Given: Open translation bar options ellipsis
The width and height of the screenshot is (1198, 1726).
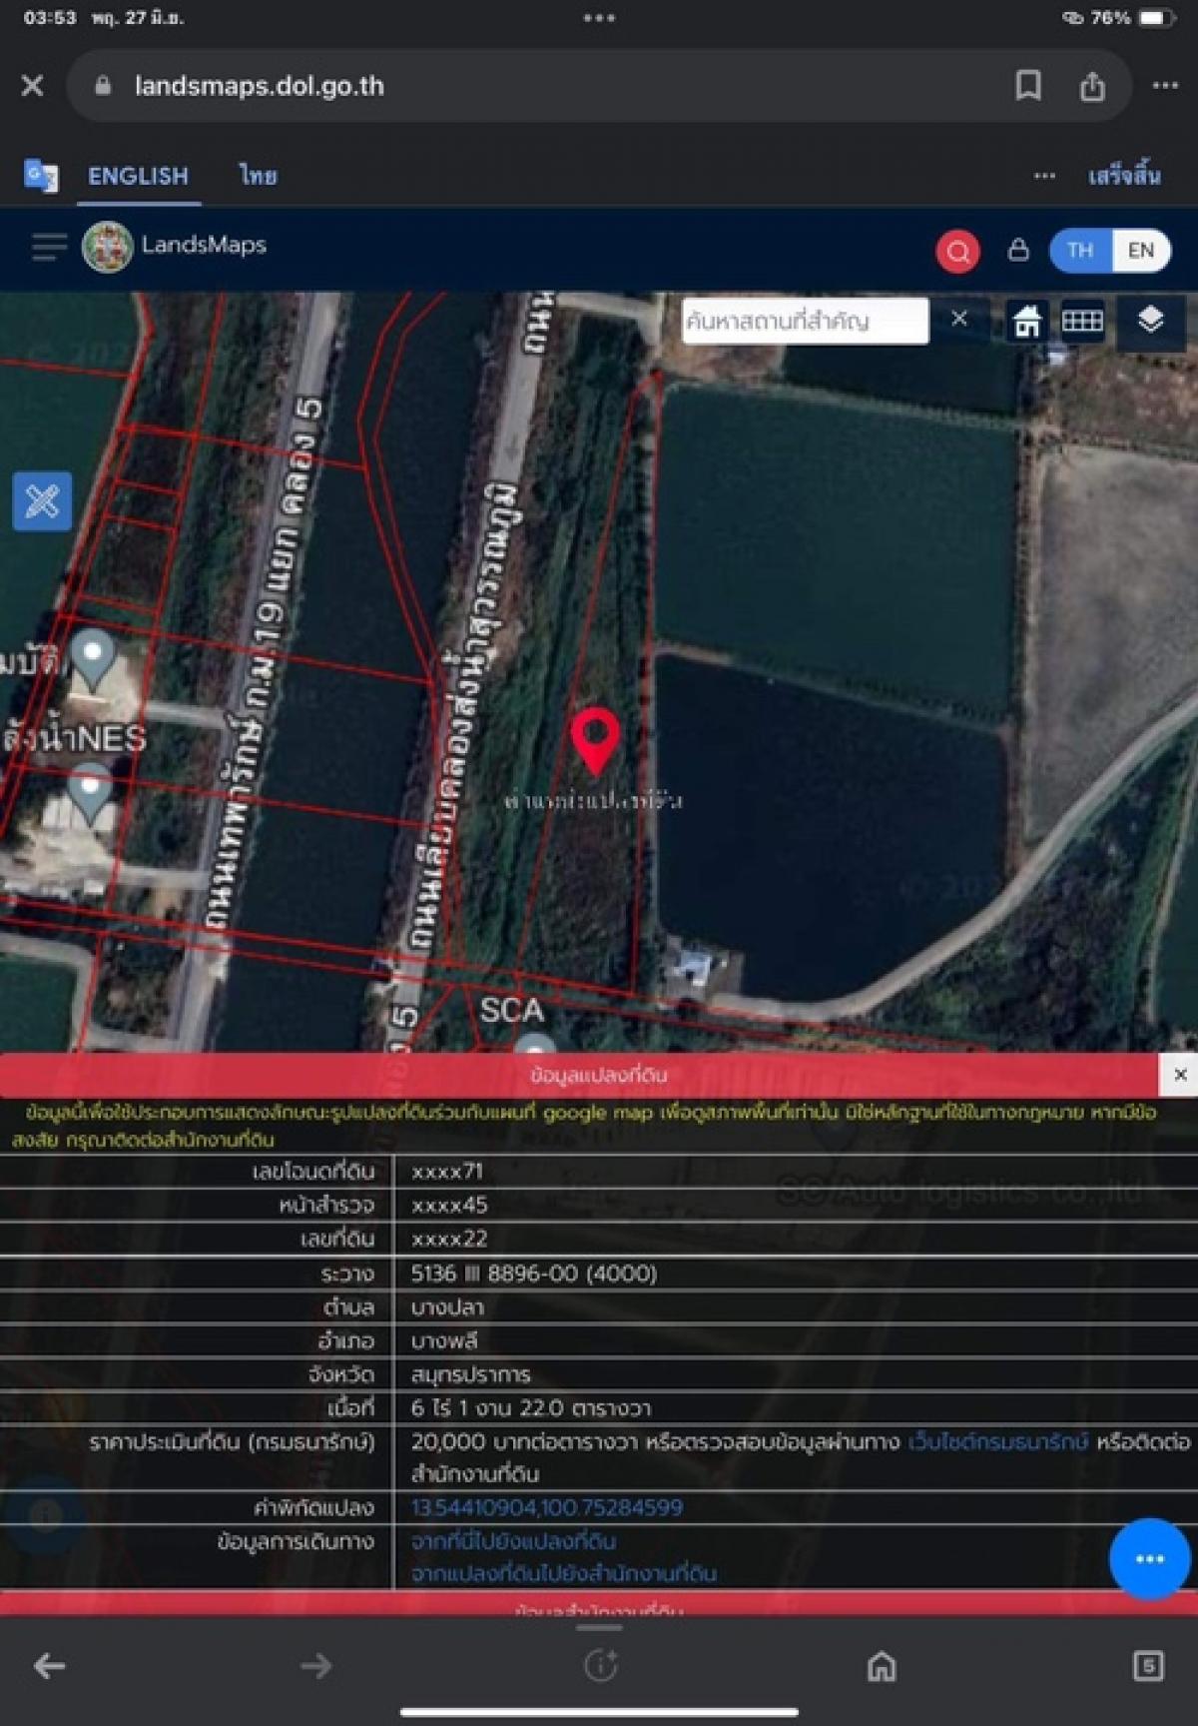Looking at the screenshot, I should pyautogui.click(x=1044, y=176).
